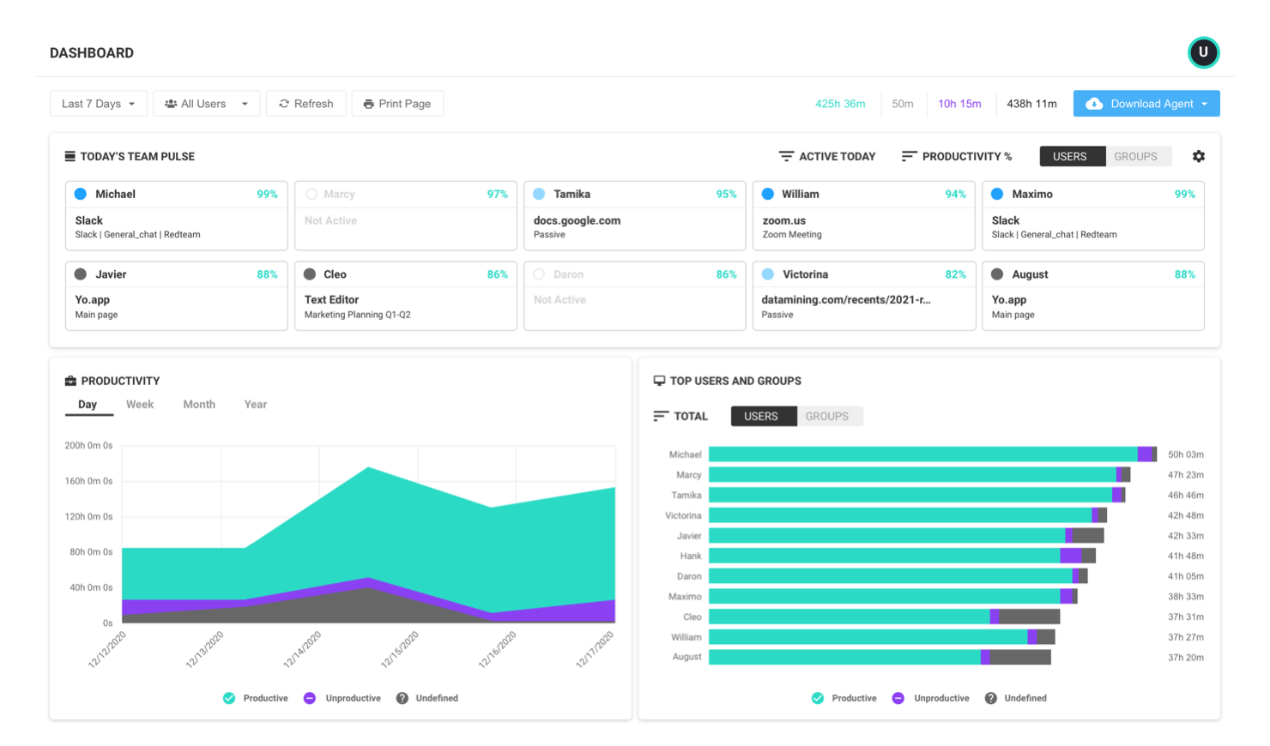Click the Refresh button
1270x746 pixels.
tap(305, 103)
